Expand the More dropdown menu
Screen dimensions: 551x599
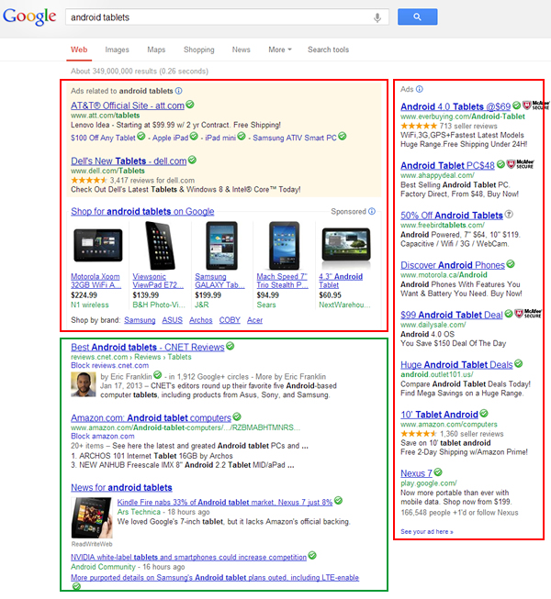click(280, 50)
